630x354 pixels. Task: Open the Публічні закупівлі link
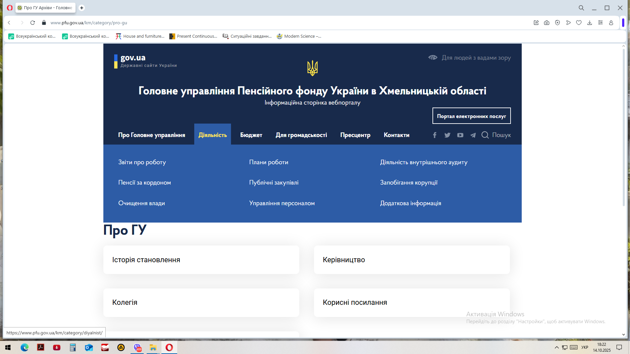pos(274,183)
